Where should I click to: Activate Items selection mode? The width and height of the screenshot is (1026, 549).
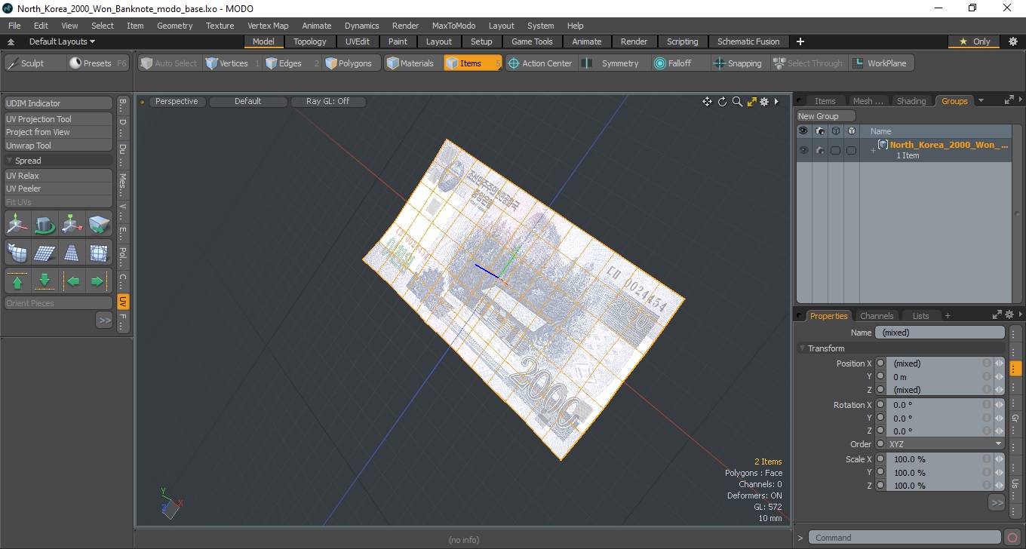tap(472, 63)
